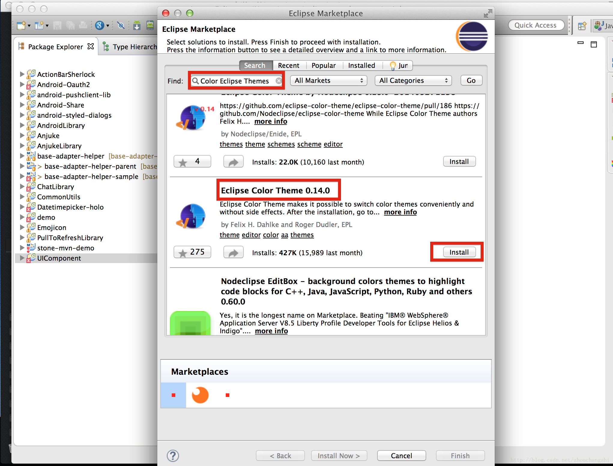Open the lightbulb Jun tab
Screen dimensions: 613x466
coord(398,65)
